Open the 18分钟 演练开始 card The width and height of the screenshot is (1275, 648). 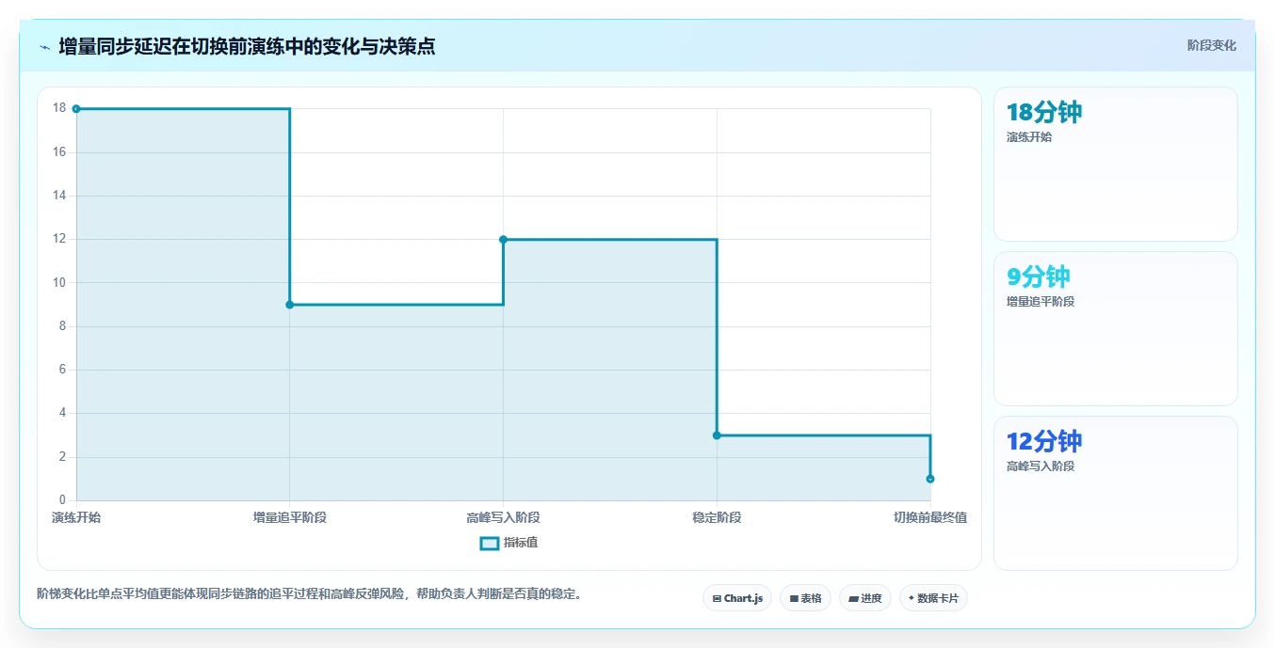pos(1116,165)
